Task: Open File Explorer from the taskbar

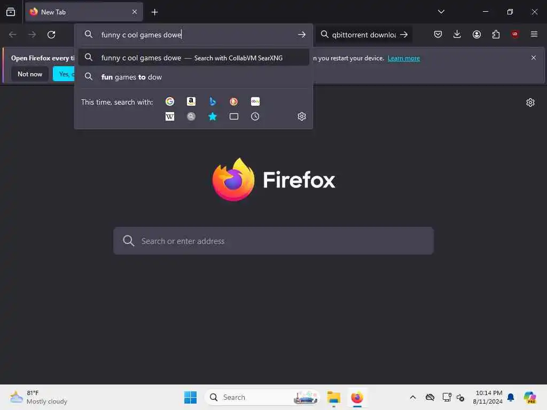Action: pyautogui.click(x=333, y=397)
